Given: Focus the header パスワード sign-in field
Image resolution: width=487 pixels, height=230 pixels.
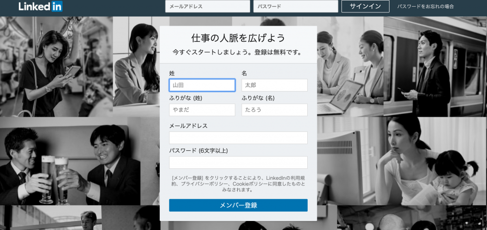Looking at the screenshot, I should pyautogui.click(x=295, y=7).
